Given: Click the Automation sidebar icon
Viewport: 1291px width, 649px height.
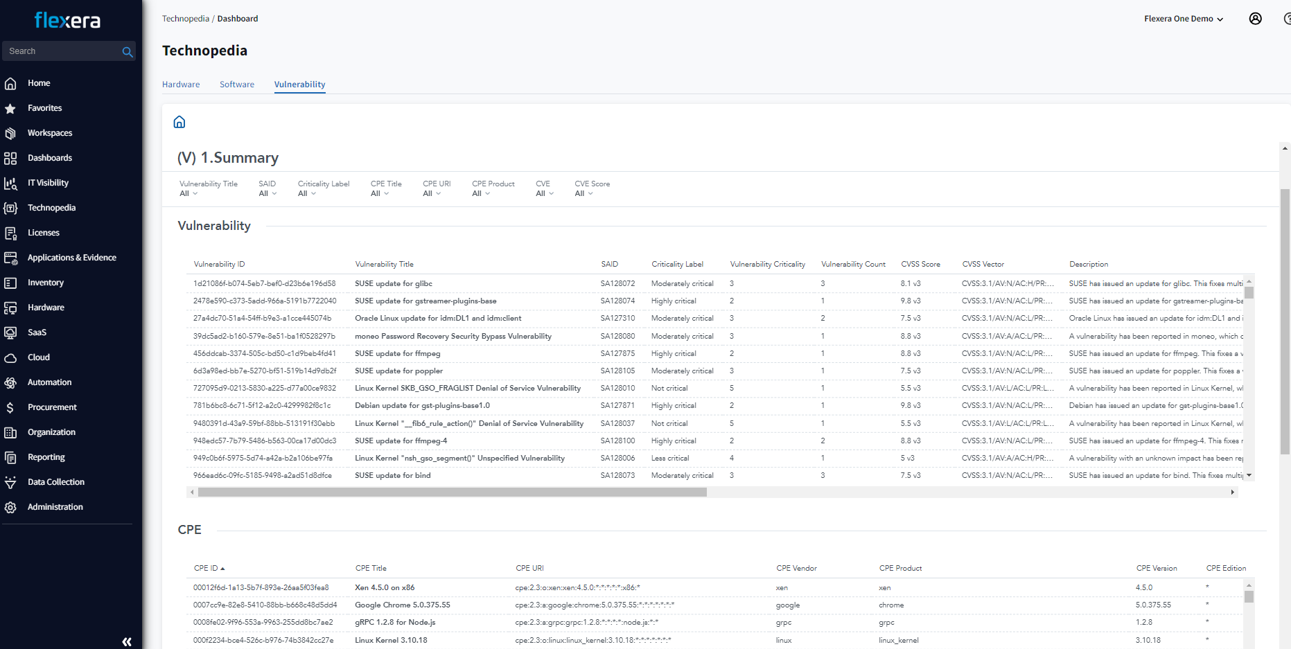Looking at the screenshot, I should click(10, 382).
